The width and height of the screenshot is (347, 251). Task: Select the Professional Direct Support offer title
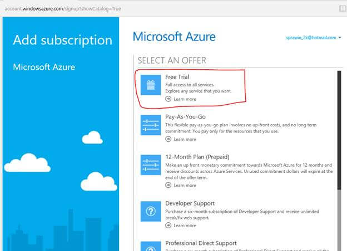201,243
